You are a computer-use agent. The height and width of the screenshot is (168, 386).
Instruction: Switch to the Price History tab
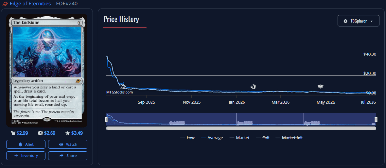click(121, 19)
